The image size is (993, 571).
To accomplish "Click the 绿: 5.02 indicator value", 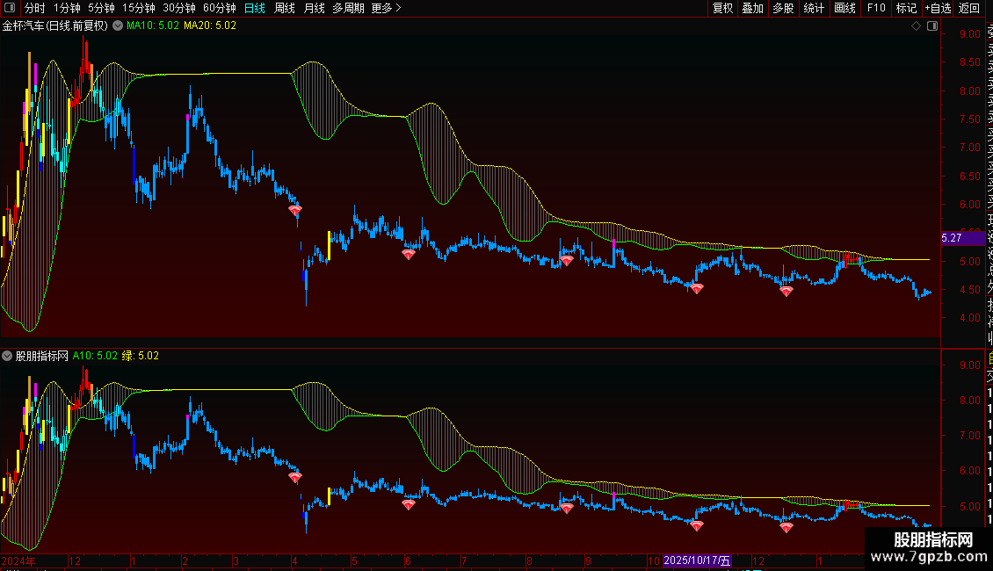I will tap(140, 356).
